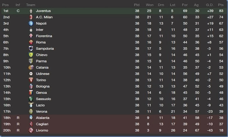Sort table by G.D. column header
228x137 pixels.
210,5
